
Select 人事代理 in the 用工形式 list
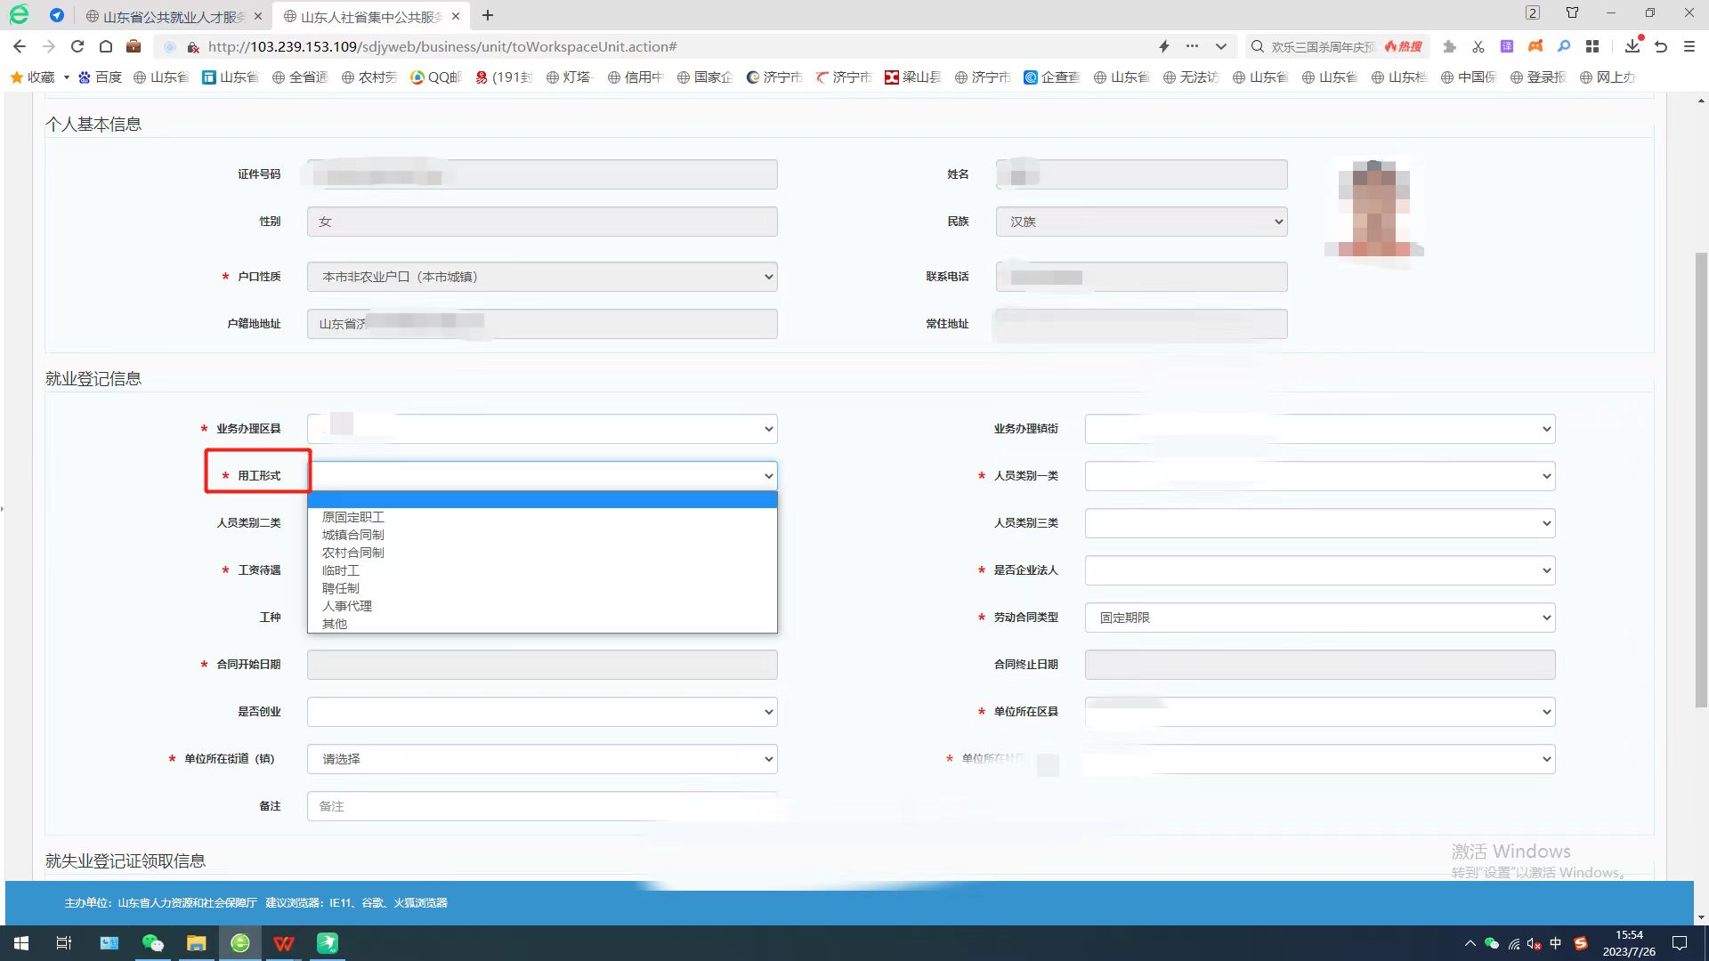click(x=542, y=606)
